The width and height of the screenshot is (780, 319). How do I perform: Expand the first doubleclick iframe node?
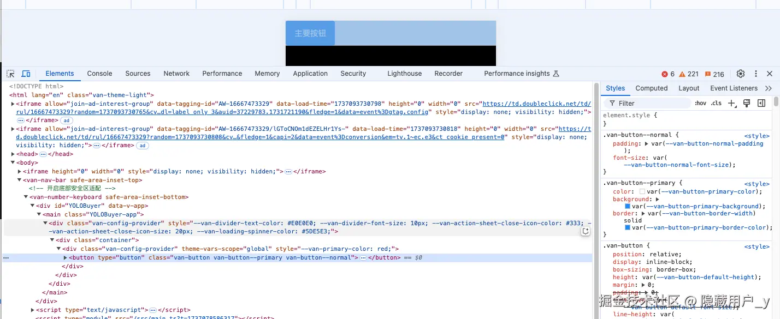click(13, 104)
